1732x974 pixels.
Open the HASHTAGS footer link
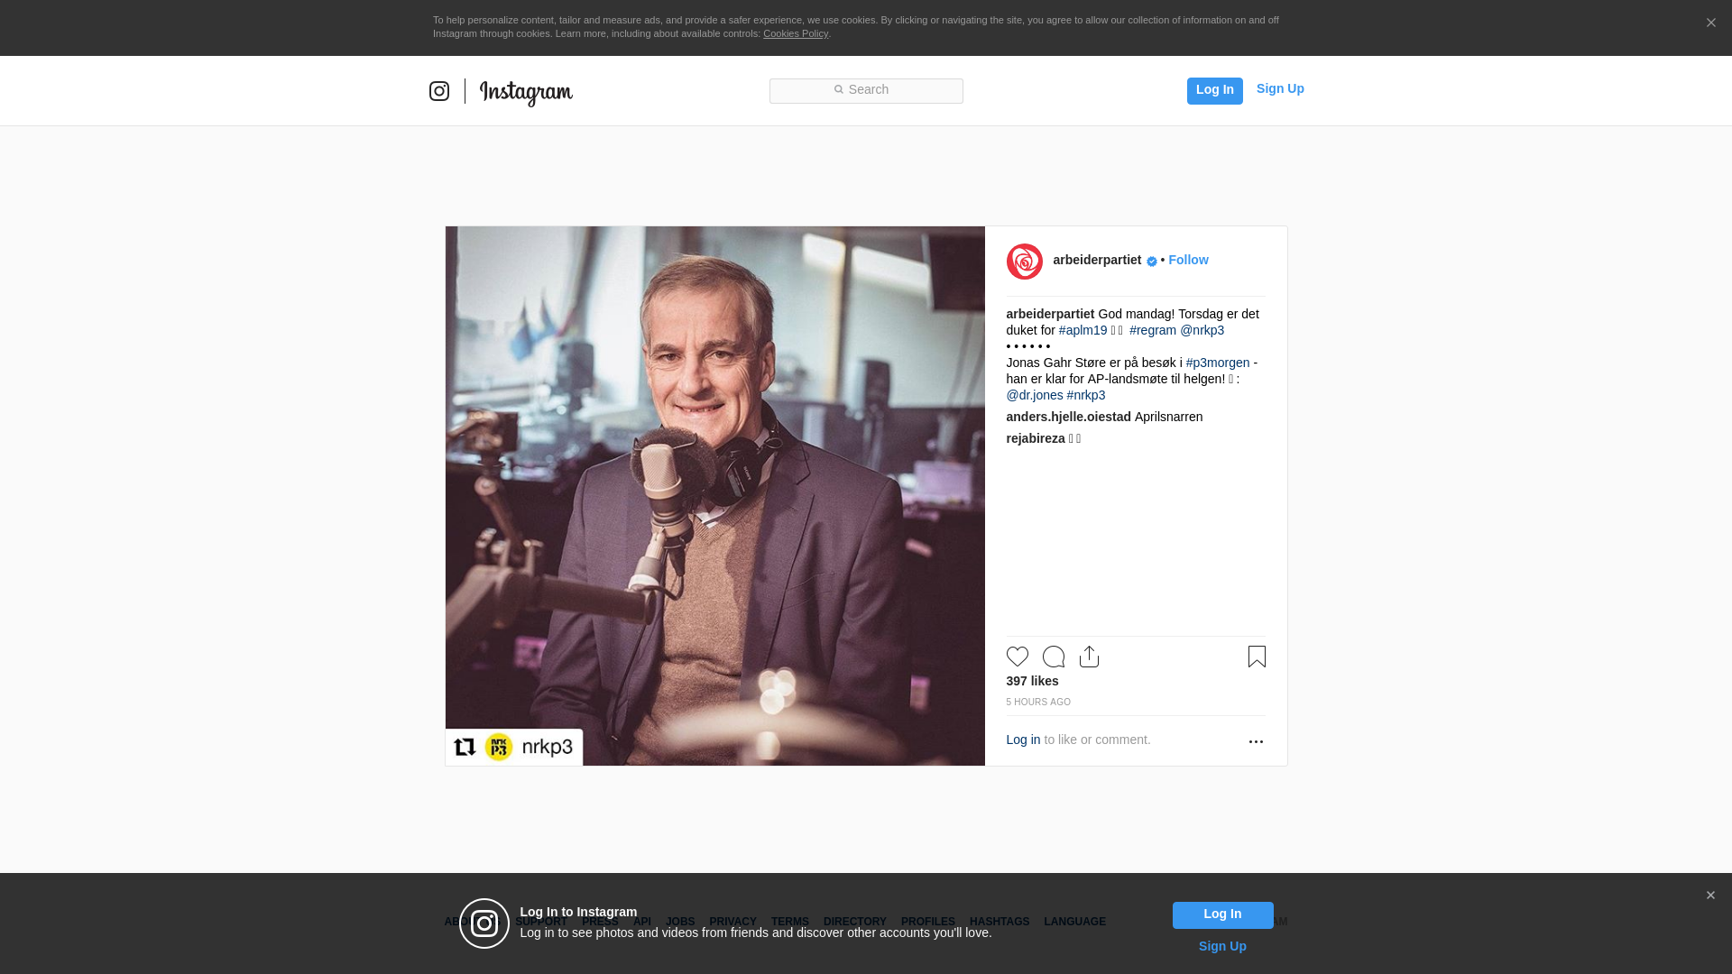click(999, 922)
